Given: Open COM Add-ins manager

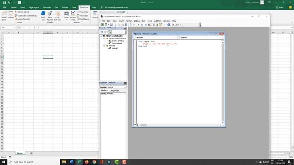Looking at the screenshot, I should click(x=57, y=16).
